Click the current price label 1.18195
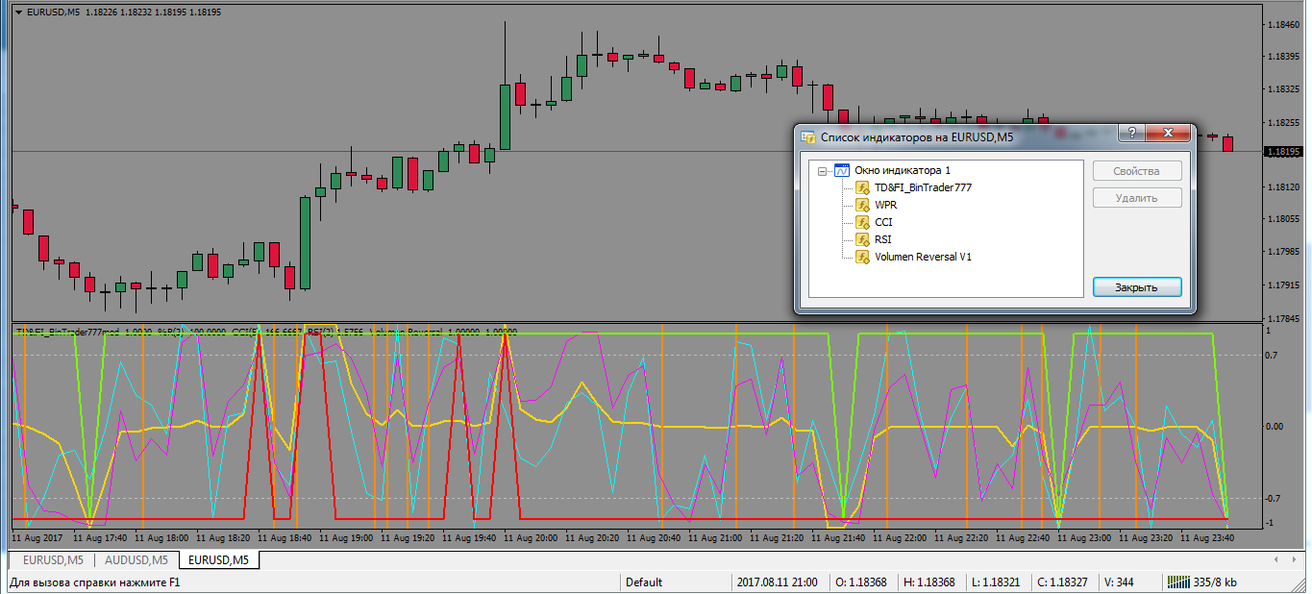 point(1284,152)
